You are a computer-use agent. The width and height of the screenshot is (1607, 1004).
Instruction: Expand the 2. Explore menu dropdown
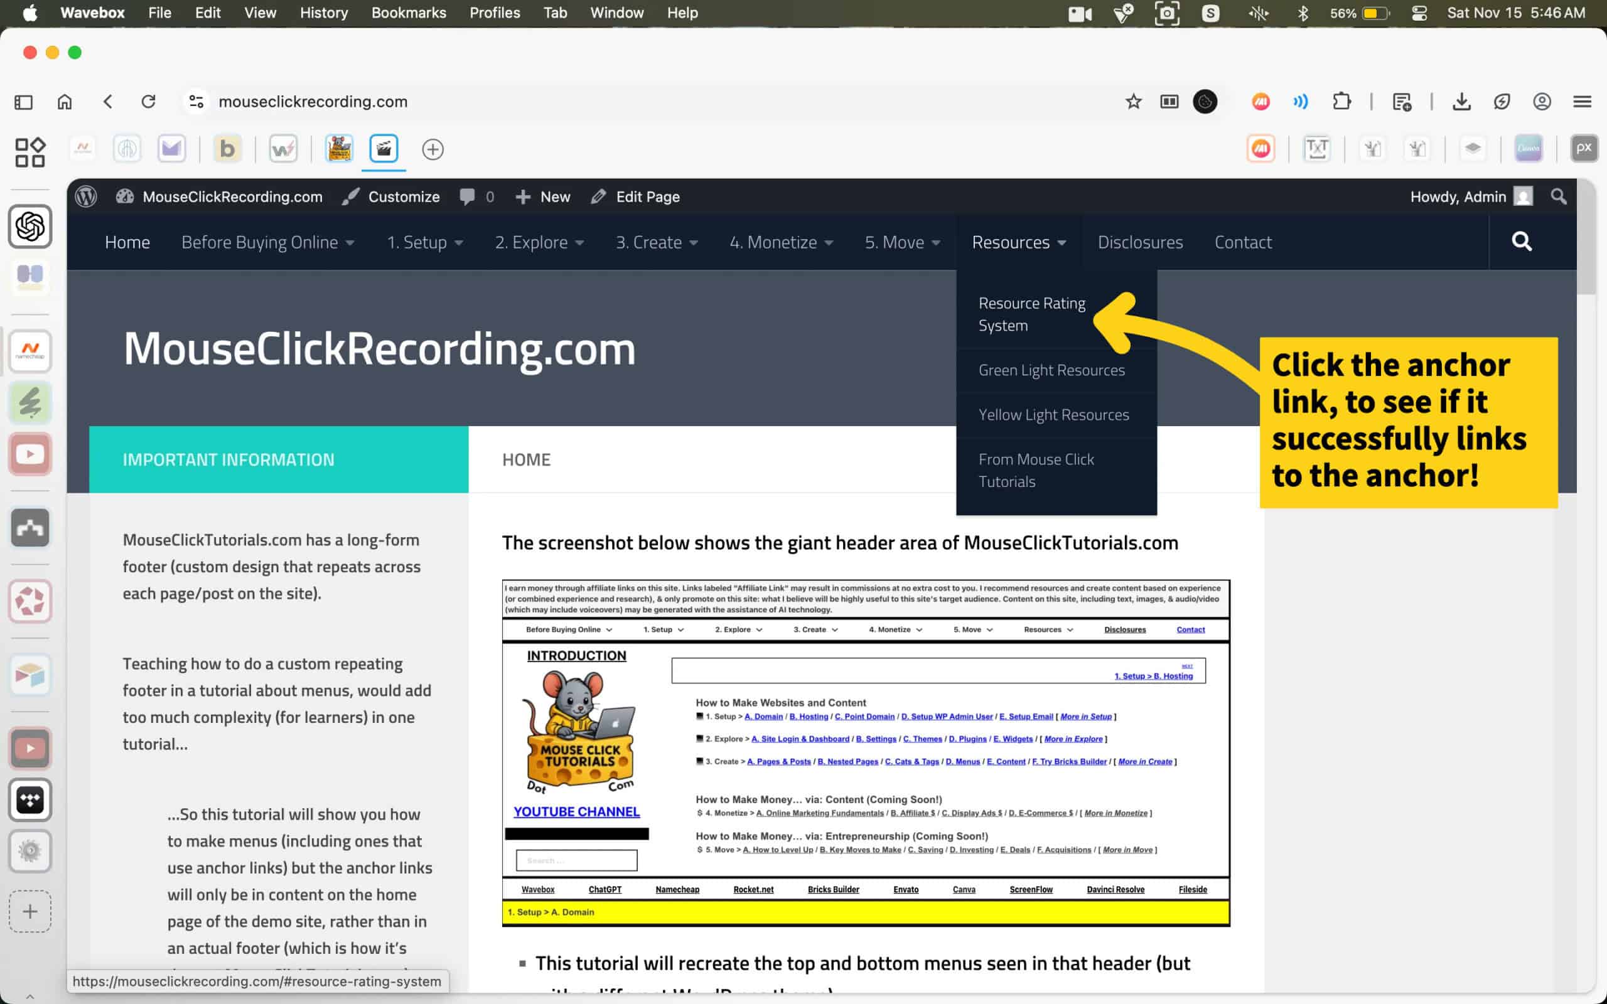(x=539, y=242)
